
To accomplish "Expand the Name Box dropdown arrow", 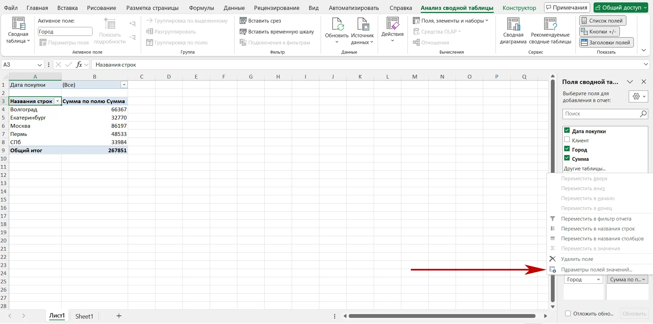I will tap(40, 65).
